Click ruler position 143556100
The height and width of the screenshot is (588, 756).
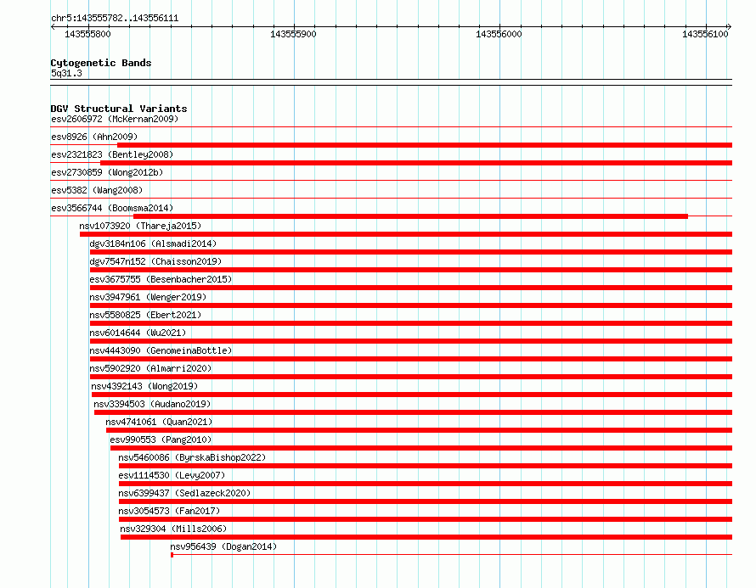pos(705,34)
